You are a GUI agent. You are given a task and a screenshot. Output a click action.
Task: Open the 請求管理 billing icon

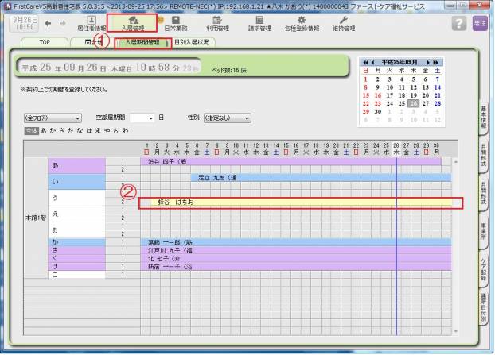click(260, 23)
